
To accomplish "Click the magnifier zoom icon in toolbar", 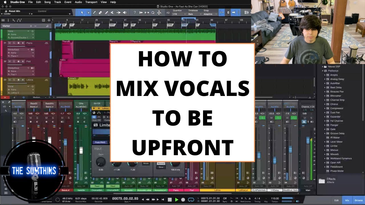I will point(153,13).
